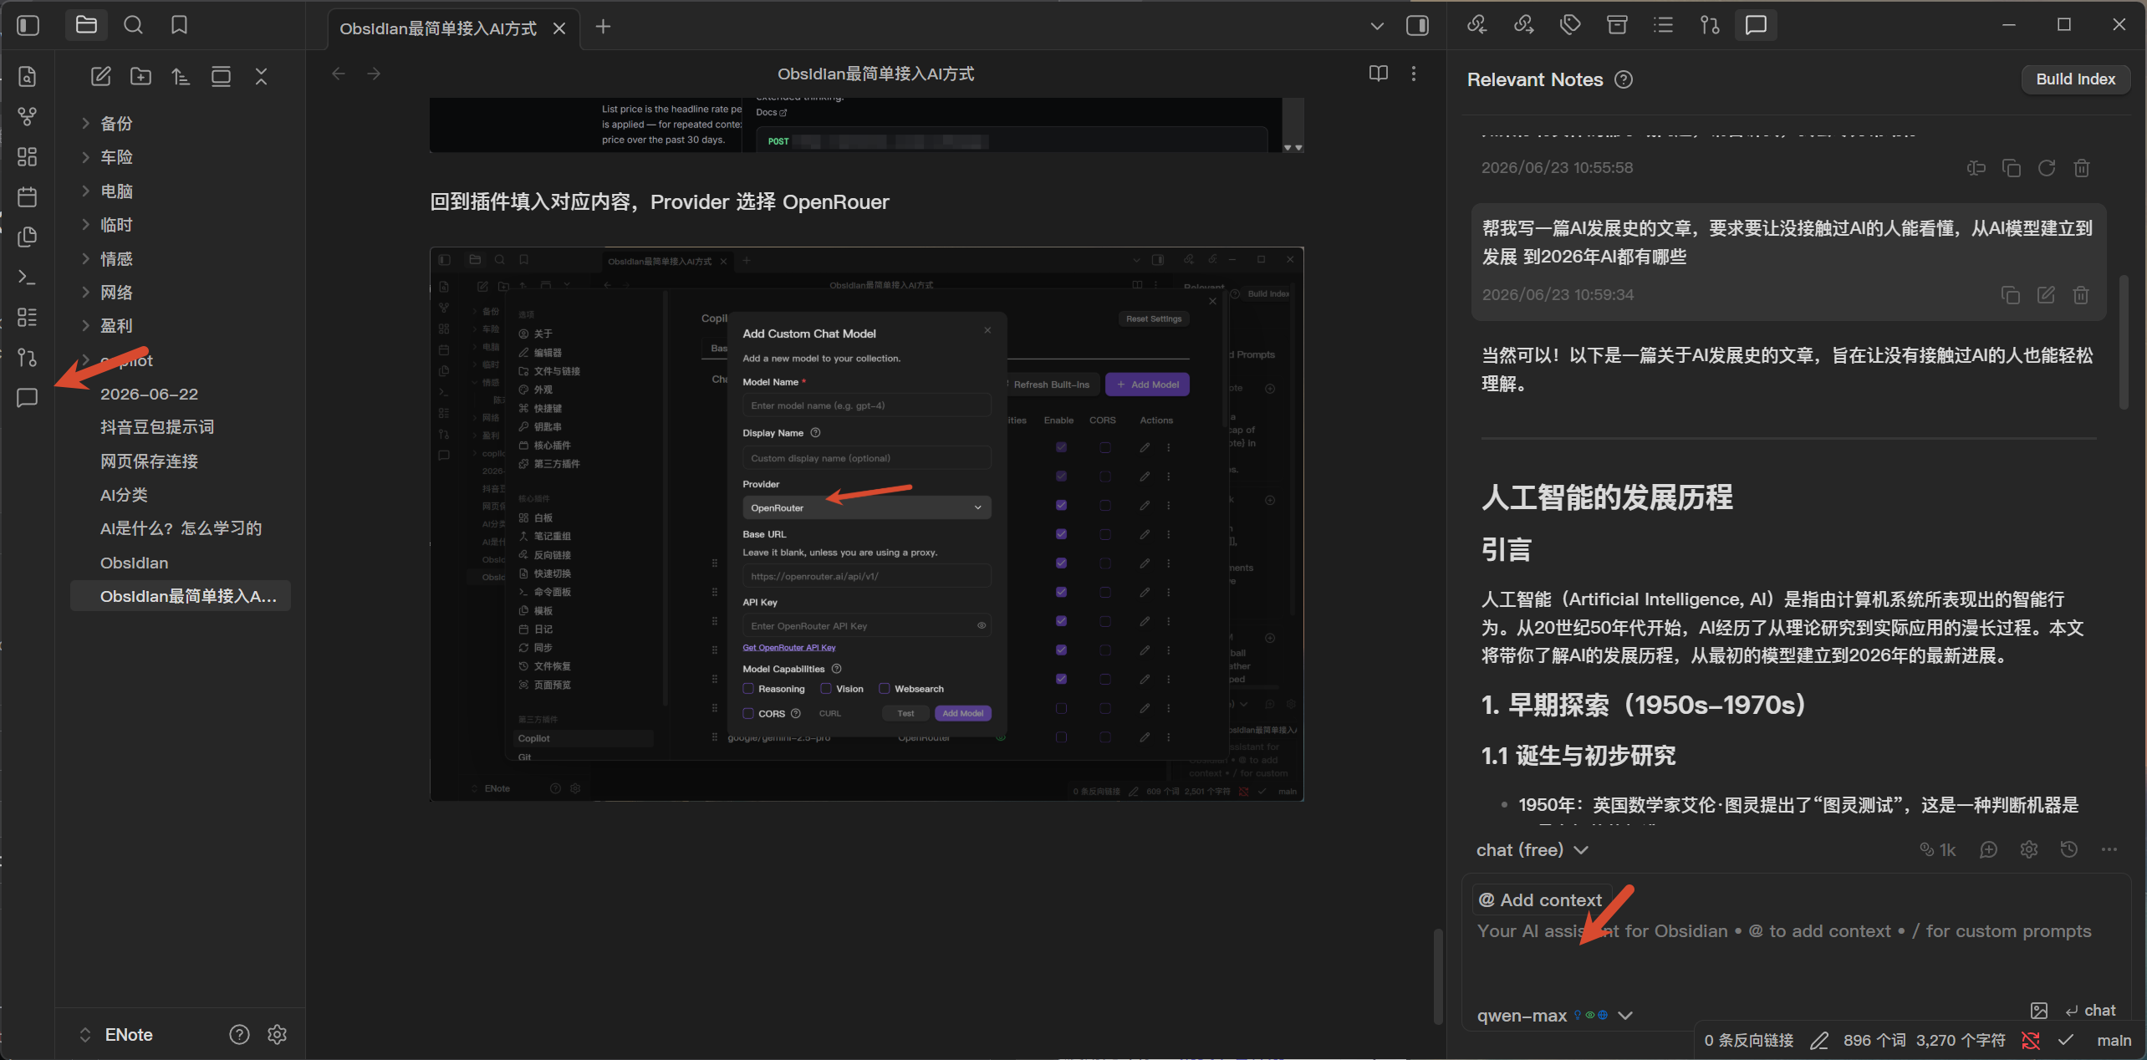Change sort order in file explorer
The image size is (2147, 1060).
(x=181, y=77)
